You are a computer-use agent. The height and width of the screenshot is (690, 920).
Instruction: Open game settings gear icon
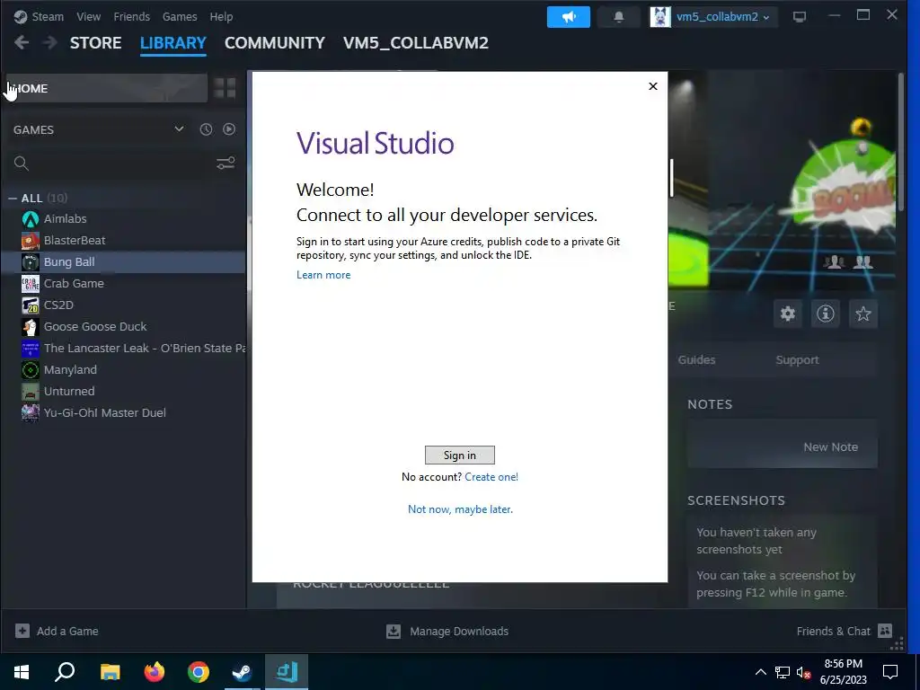787,314
